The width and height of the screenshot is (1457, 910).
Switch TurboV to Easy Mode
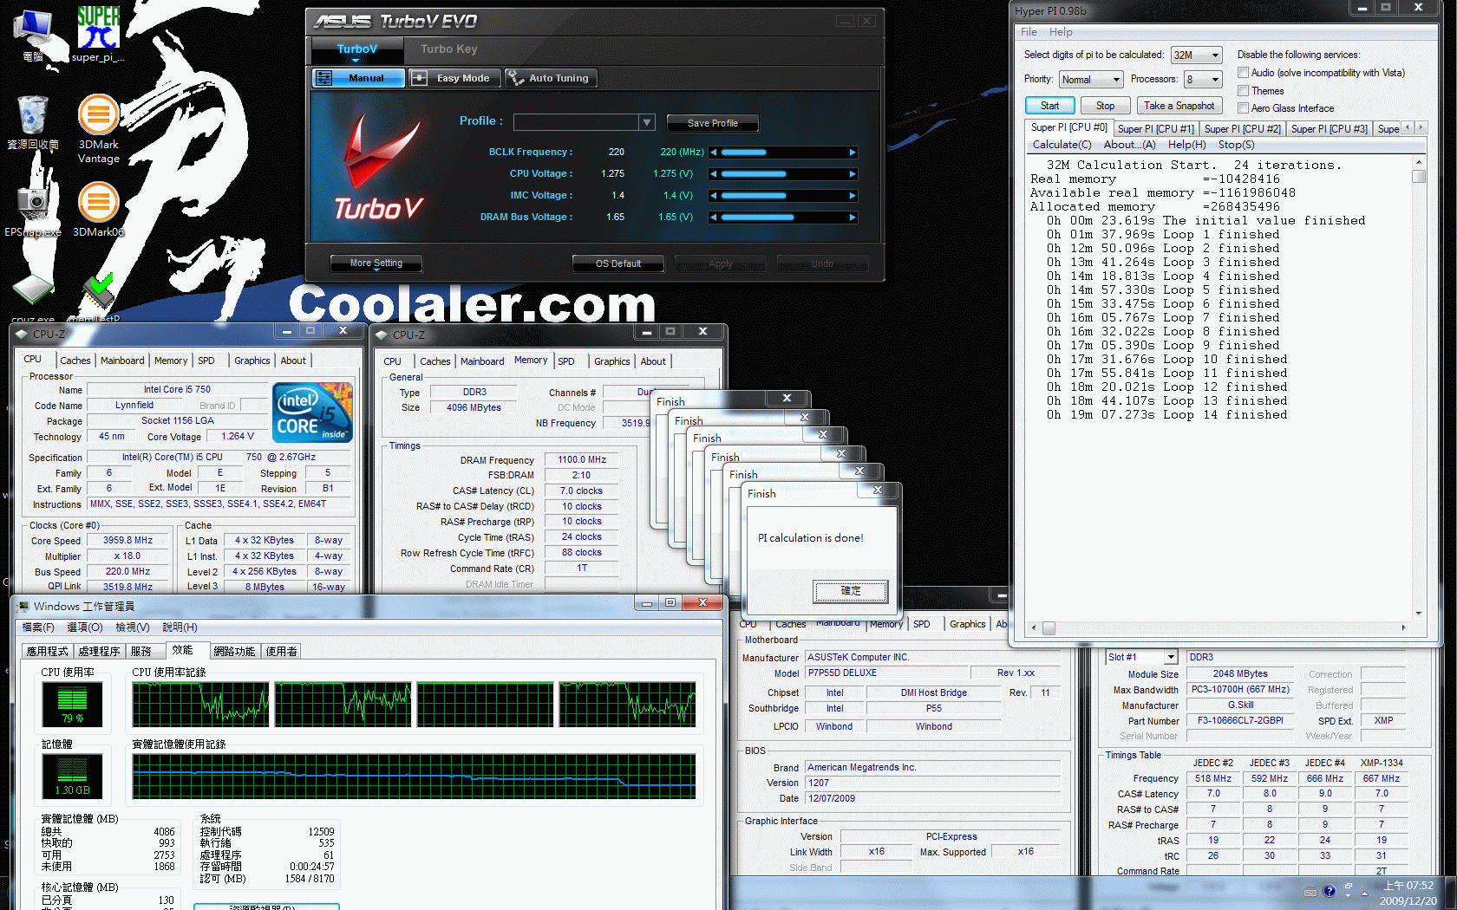455,78
